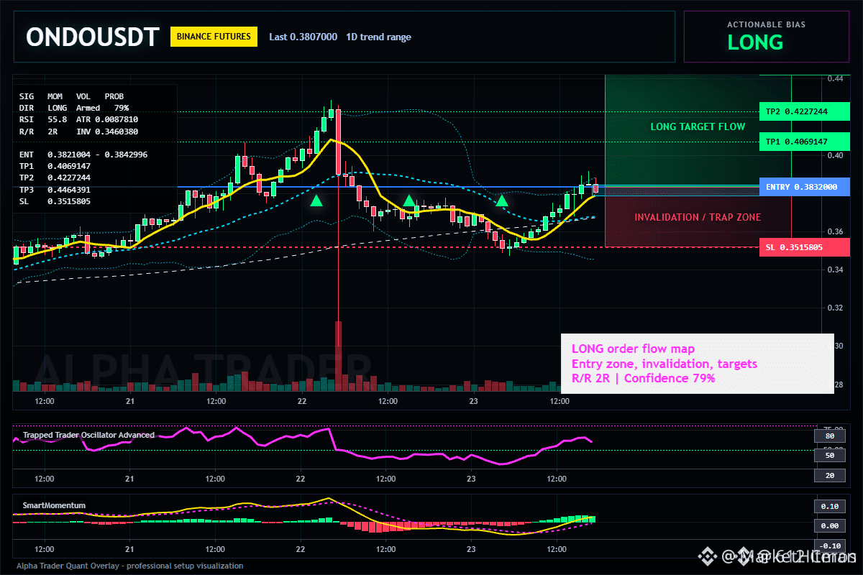Click the 0.44 main price-axis label
Screen dimensions: 863x575
click(x=834, y=78)
